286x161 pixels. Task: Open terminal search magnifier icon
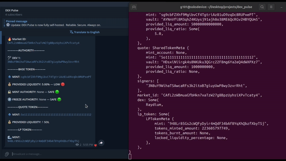coord(262,7)
